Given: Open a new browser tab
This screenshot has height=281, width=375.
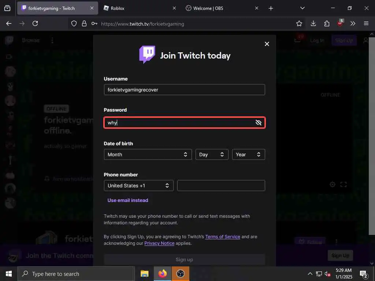Looking at the screenshot, I should 271,8.
